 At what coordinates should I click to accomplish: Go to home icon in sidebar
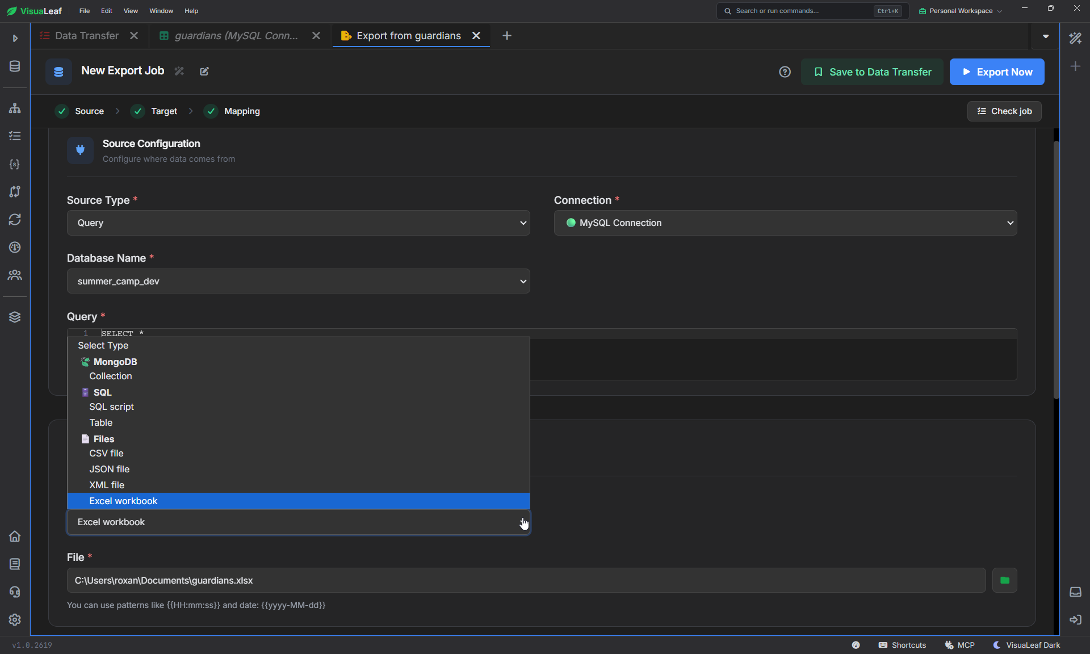[x=15, y=536]
